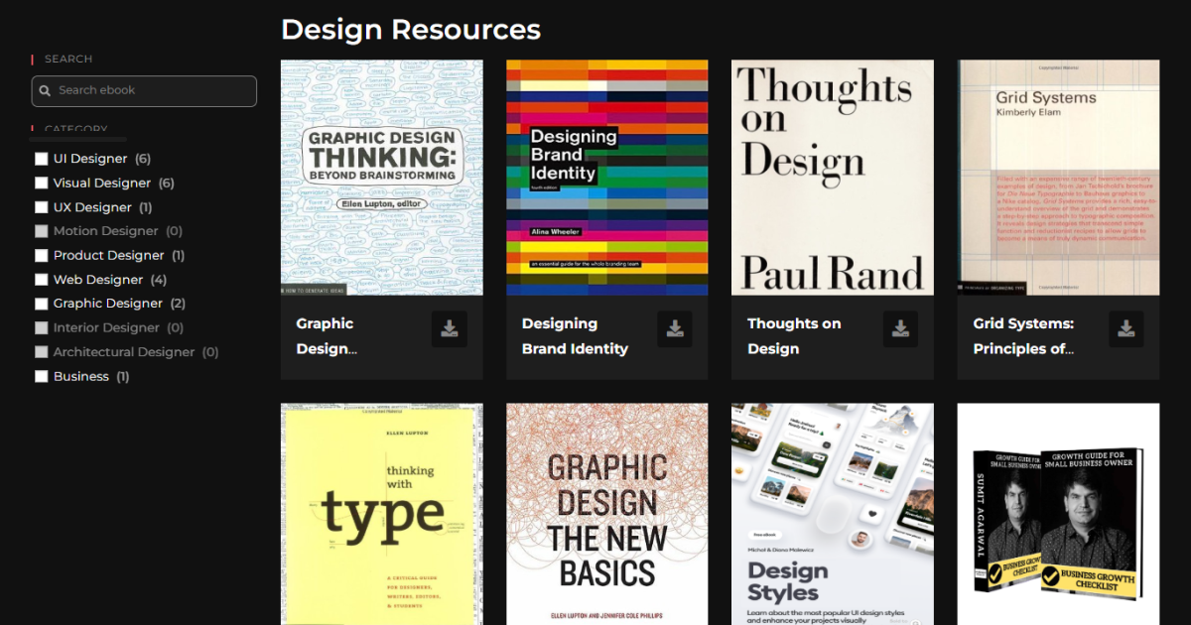Viewport: 1191px width, 625px height.
Task: Enable the Business category filter
Action: [41, 376]
